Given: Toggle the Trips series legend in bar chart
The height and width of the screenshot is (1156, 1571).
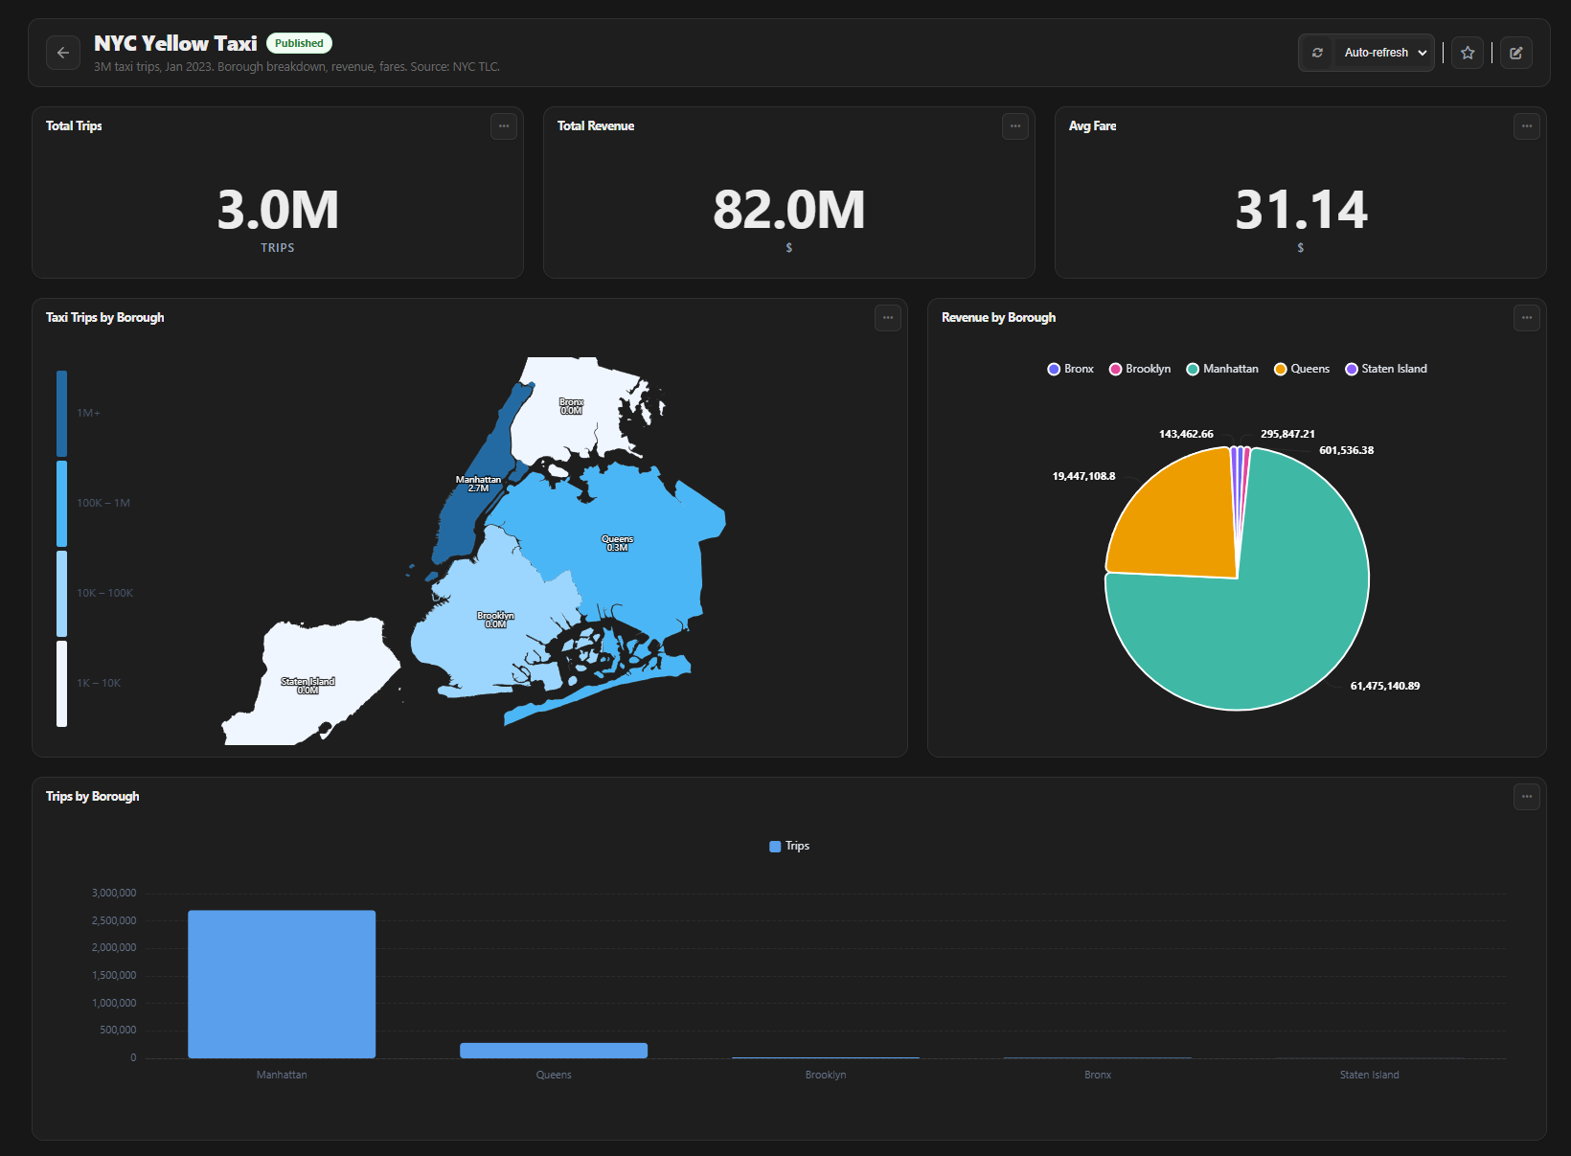Looking at the screenshot, I should point(789,846).
